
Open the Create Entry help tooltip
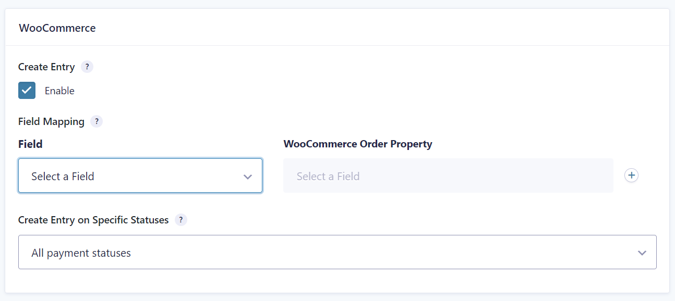point(87,67)
